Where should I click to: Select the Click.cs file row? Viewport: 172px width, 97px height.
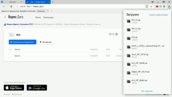coord(65,50)
